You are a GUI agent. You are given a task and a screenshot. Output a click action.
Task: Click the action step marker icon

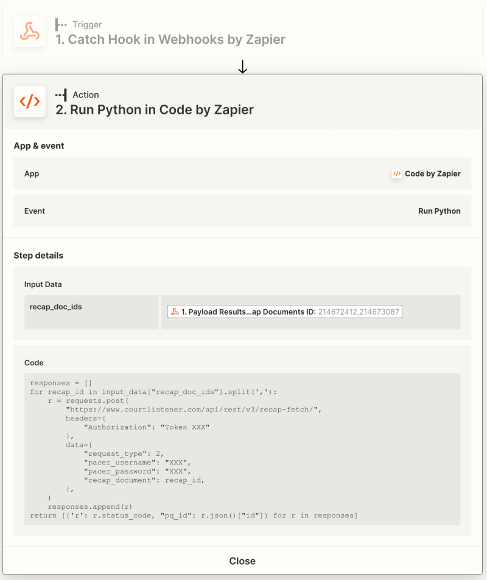(x=61, y=95)
